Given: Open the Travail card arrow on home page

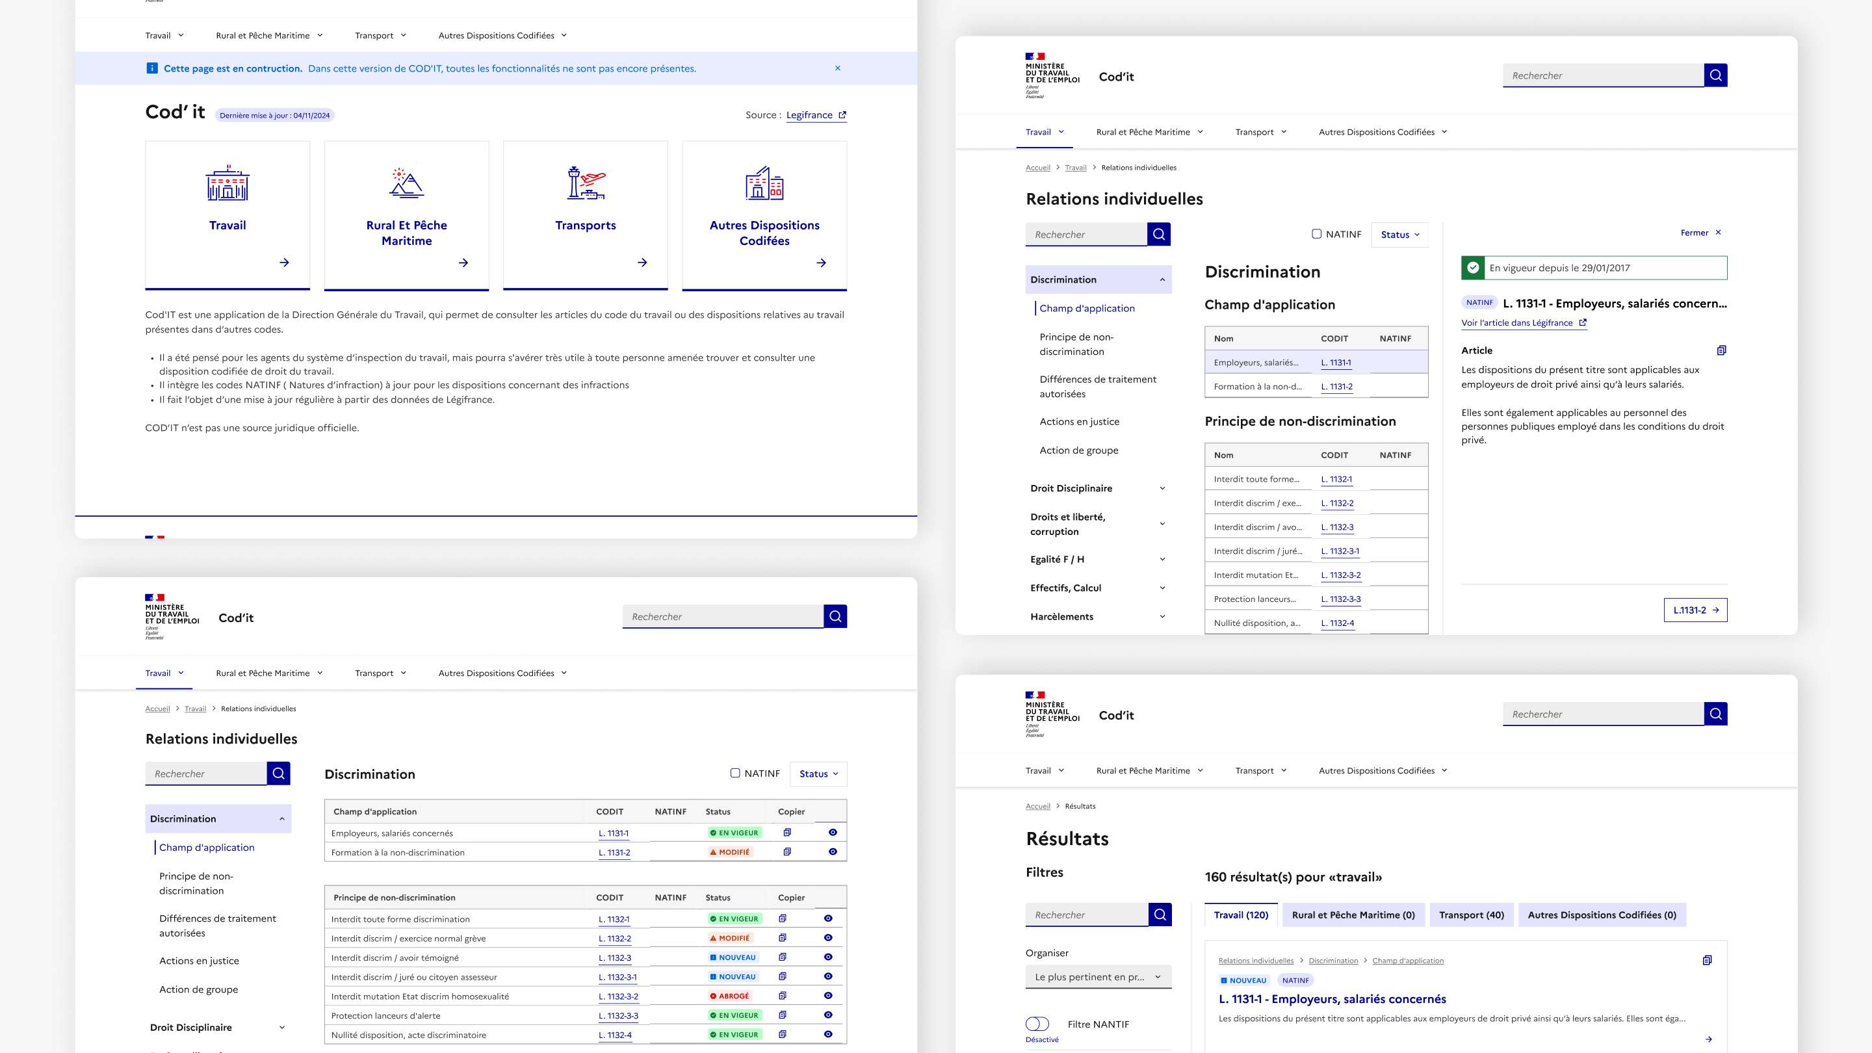Looking at the screenshot, I should pyautogui.click(x=284, y=263).
